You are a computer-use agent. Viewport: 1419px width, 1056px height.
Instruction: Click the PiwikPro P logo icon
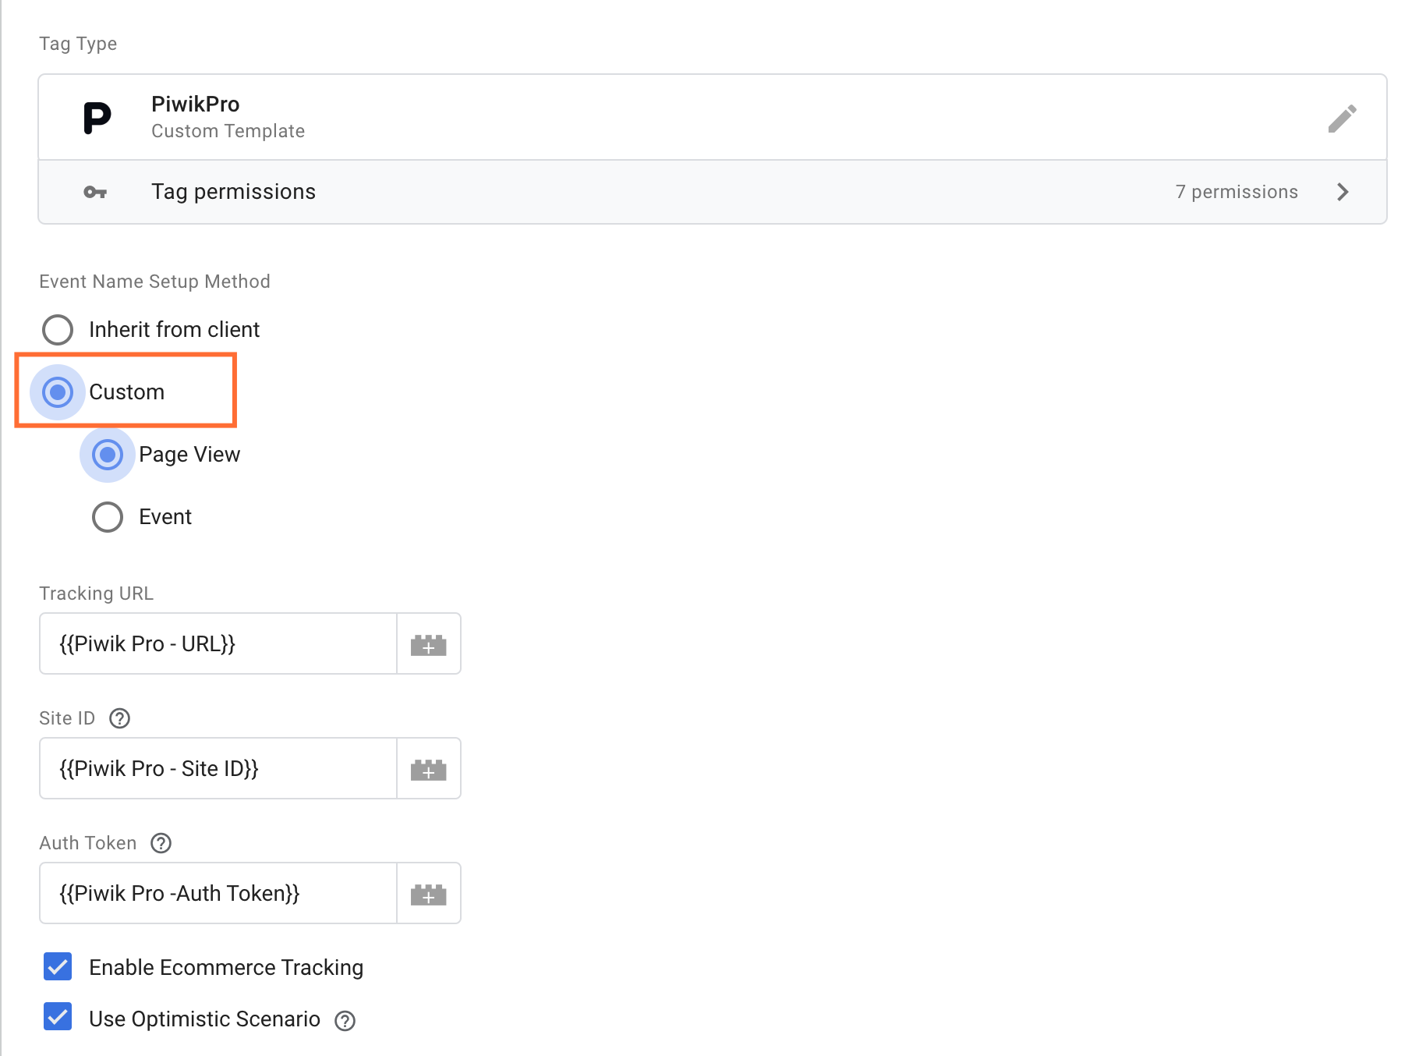click(97, 118)
